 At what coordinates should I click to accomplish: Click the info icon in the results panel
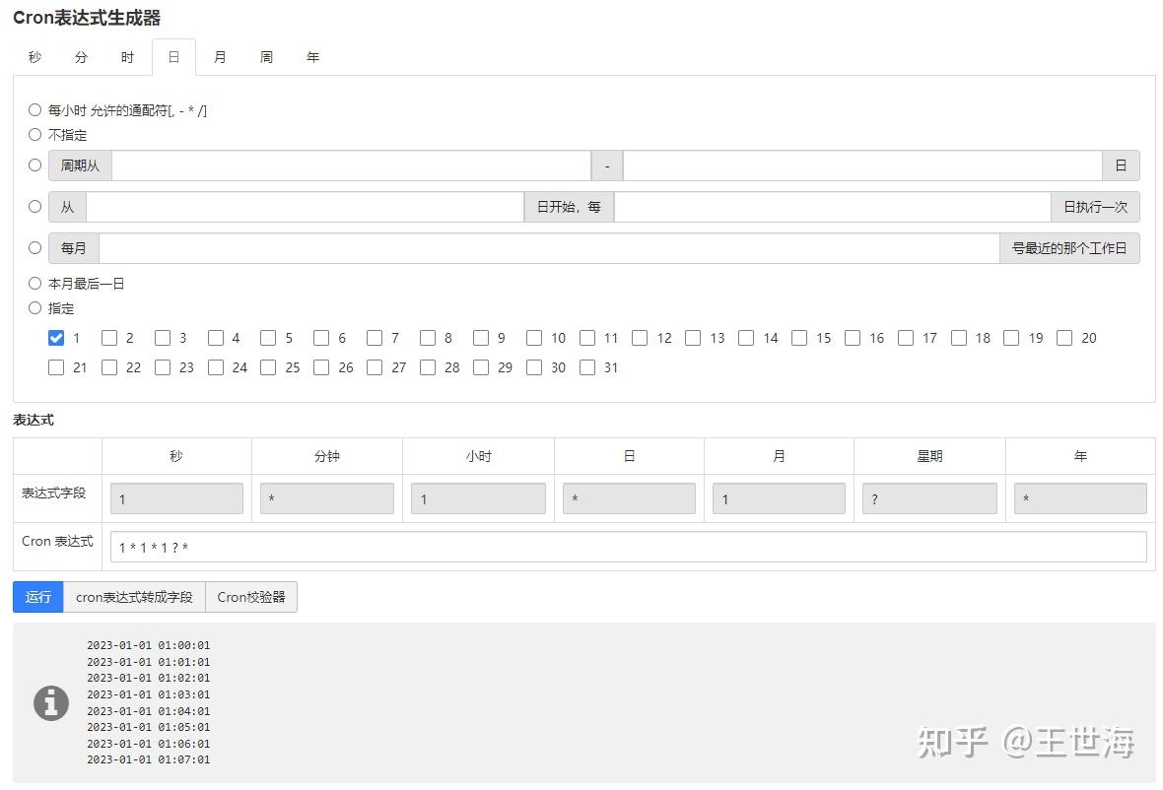coord(51,703)
